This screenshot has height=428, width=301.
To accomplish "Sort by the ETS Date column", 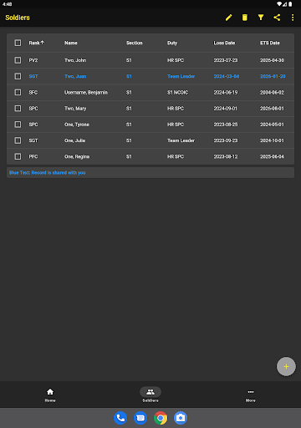I will tap(270, 43).
